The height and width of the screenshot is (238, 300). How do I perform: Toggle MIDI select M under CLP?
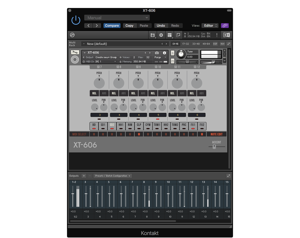pos(139,134)
